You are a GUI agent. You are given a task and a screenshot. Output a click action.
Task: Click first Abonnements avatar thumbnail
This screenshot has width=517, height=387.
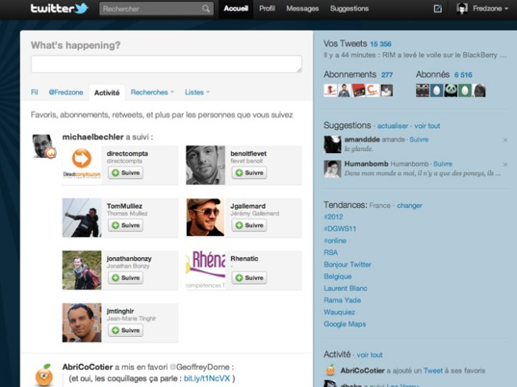point(330,90)
